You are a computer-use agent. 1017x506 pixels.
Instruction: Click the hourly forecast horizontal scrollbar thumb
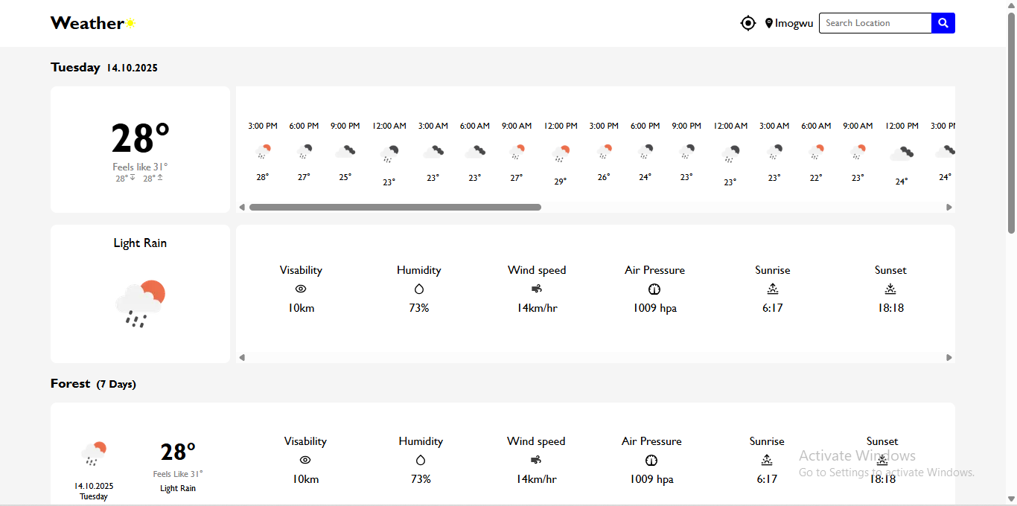[395, 207]
